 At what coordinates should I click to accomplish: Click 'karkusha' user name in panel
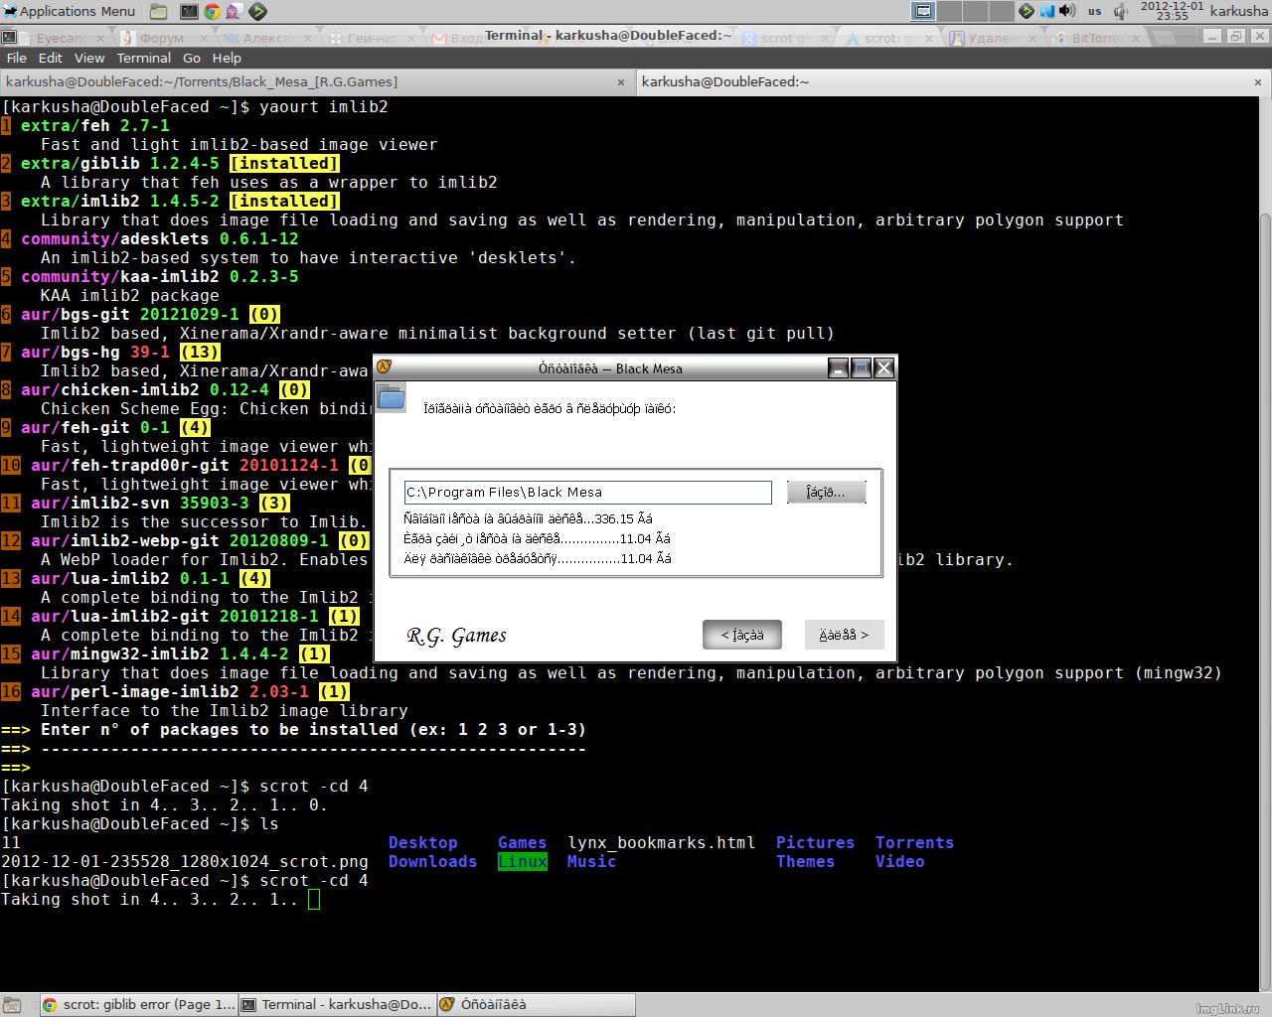point(1238,11)
